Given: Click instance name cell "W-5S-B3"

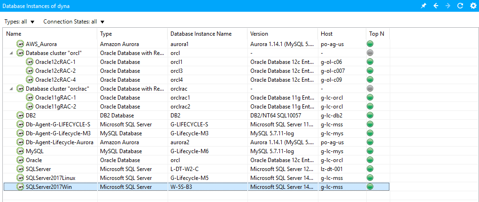Looking at the screenshot, I should click(x=181, y=186).
